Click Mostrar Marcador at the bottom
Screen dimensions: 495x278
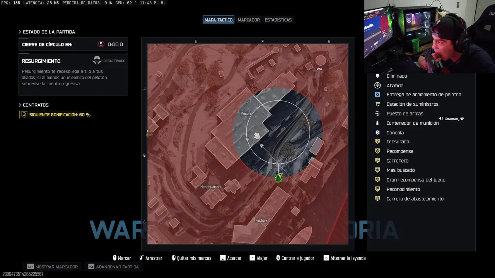[x=53, y=267]
